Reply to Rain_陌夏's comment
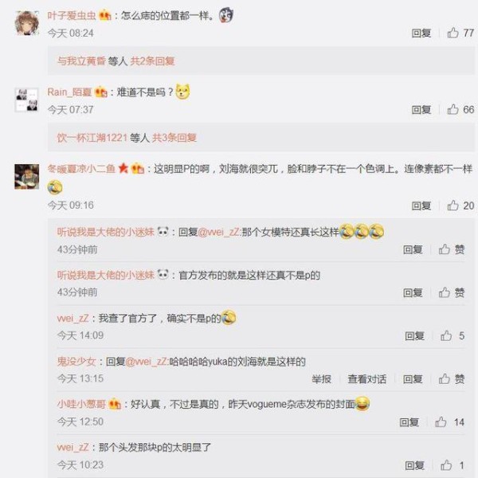This screenshot has width=478, height=478. [421, 109]
